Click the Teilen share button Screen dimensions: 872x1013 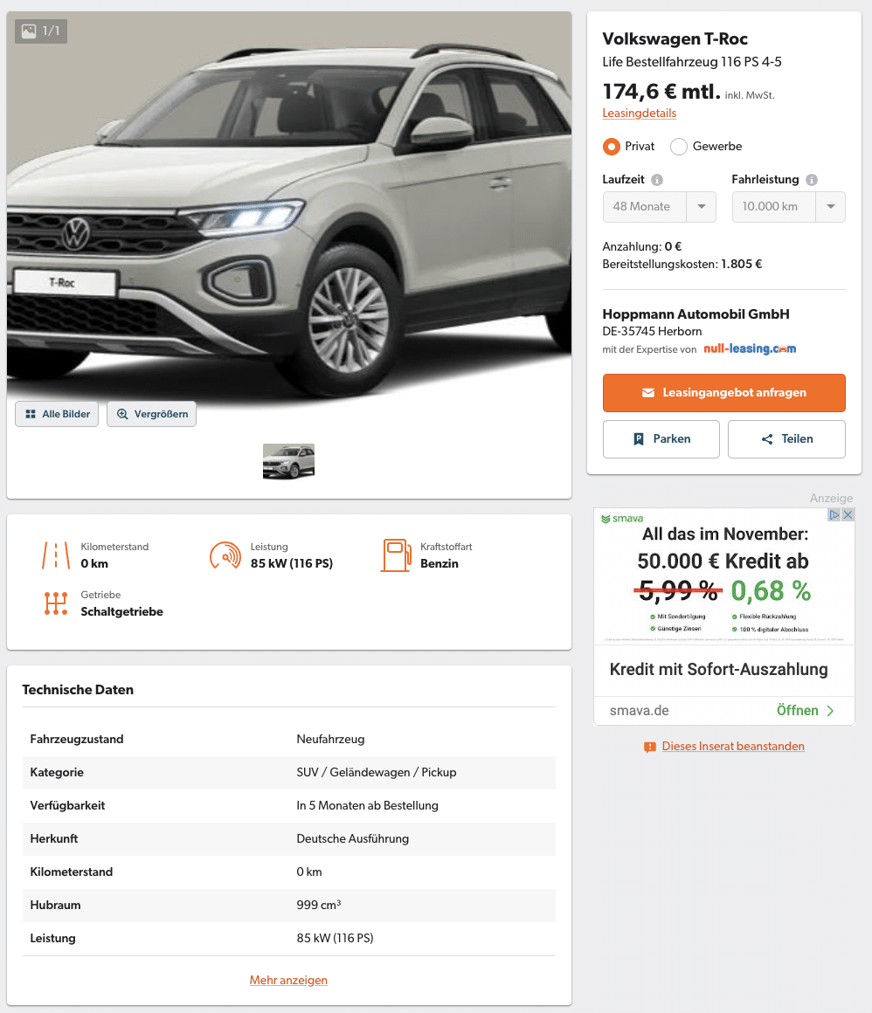(x=786, y=439)
